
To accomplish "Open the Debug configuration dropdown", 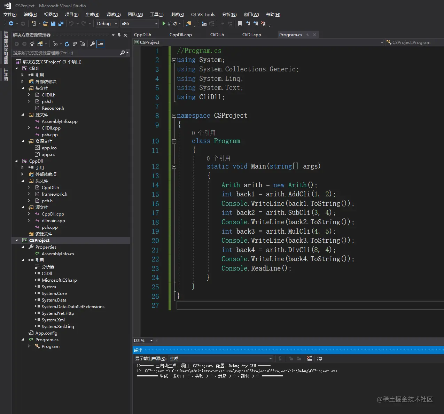I will coord(107,24).
